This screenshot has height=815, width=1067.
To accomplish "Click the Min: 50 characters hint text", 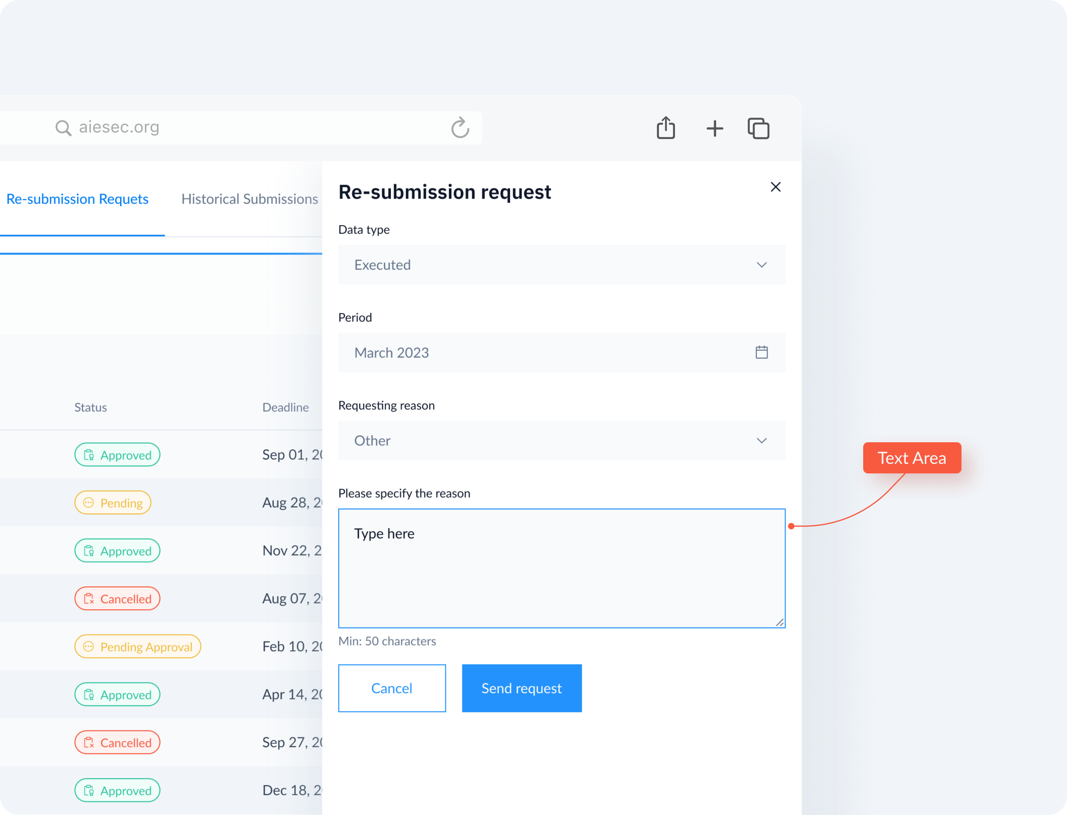I will [x=387, y=641].
